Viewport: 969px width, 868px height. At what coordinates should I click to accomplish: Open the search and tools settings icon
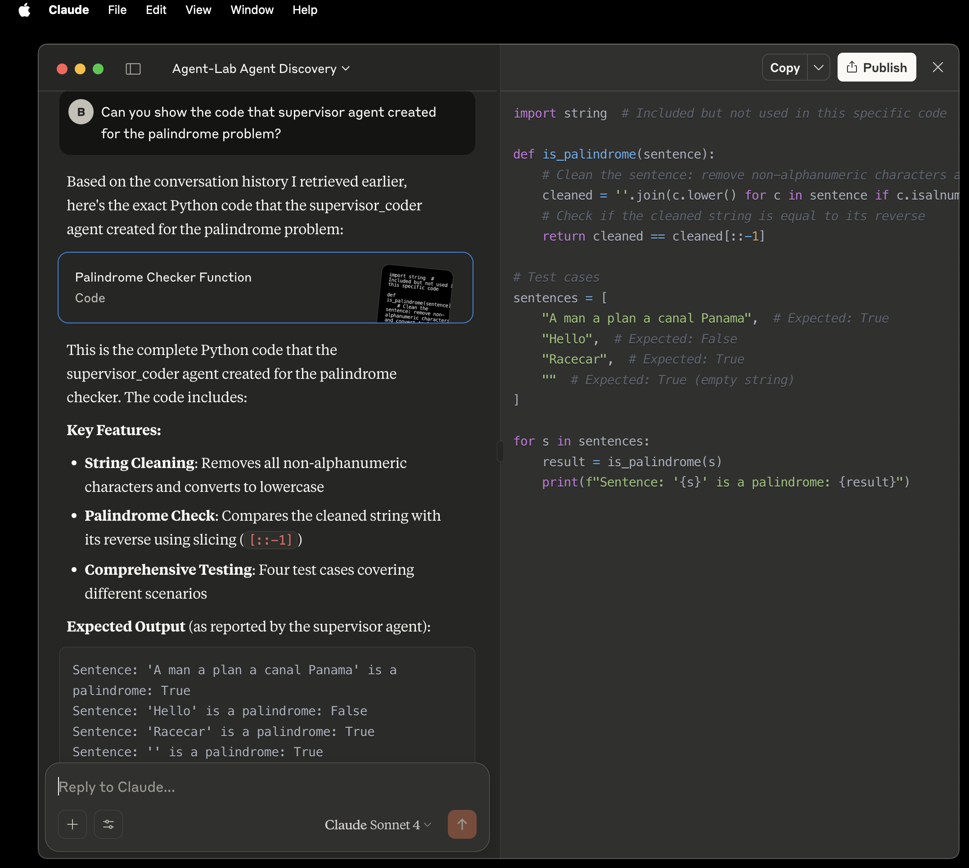[x=108, y=824]
